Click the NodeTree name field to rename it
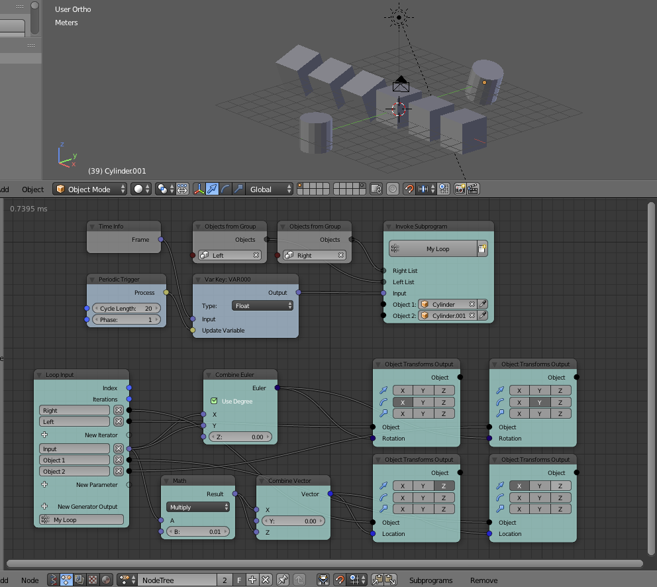The image size is (657, 587). [x=176, y=580]
